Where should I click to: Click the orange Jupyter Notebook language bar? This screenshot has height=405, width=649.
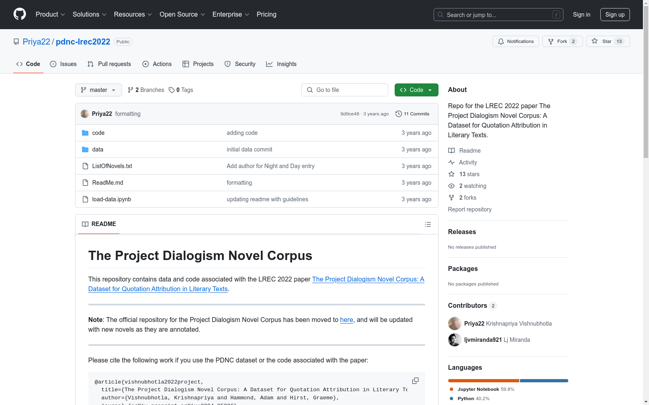(484, 381)
